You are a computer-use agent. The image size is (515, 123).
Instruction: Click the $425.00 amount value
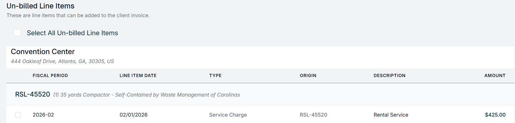(495, 115)
